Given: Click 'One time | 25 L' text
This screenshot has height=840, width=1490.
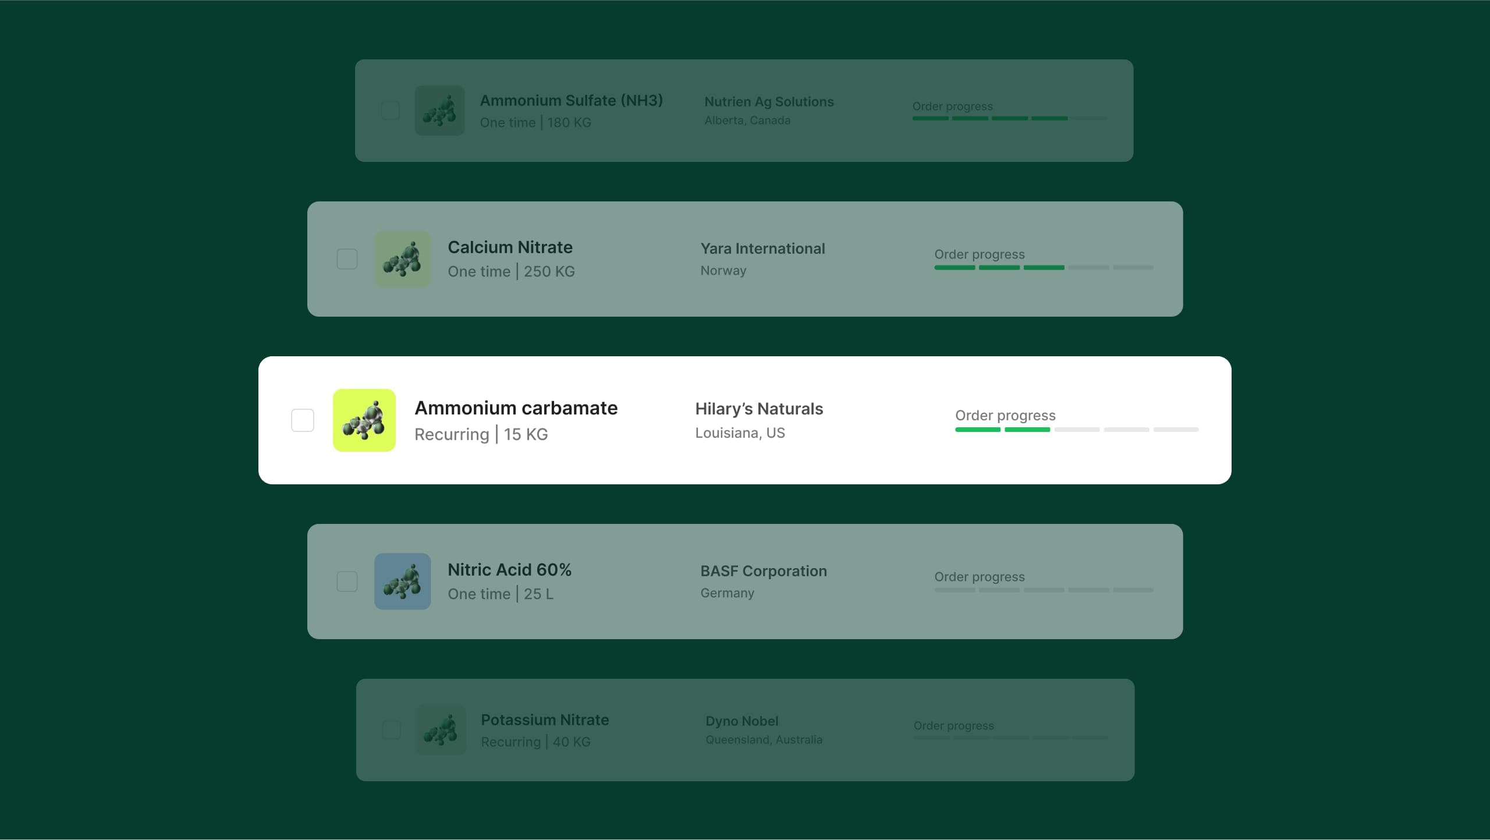Looking at the screenshot, I should coord(501,594).
